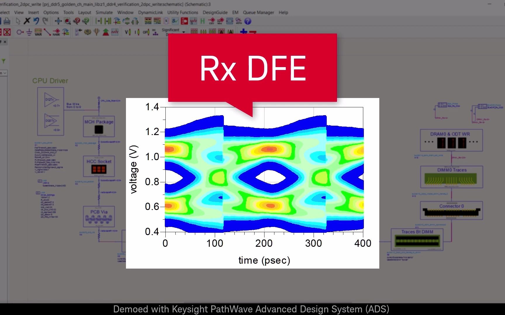505x315 pixels.
Task: Open Simulation Settings via the gear icon
Action: 87,32
